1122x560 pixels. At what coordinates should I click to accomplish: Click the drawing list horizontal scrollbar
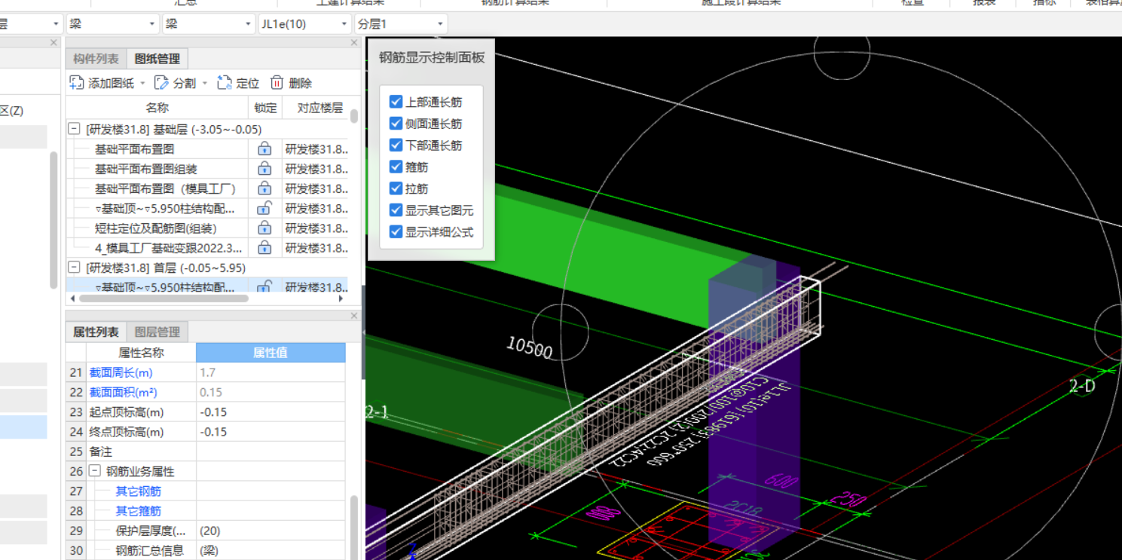pyautogui.click(x=164, y=298)
